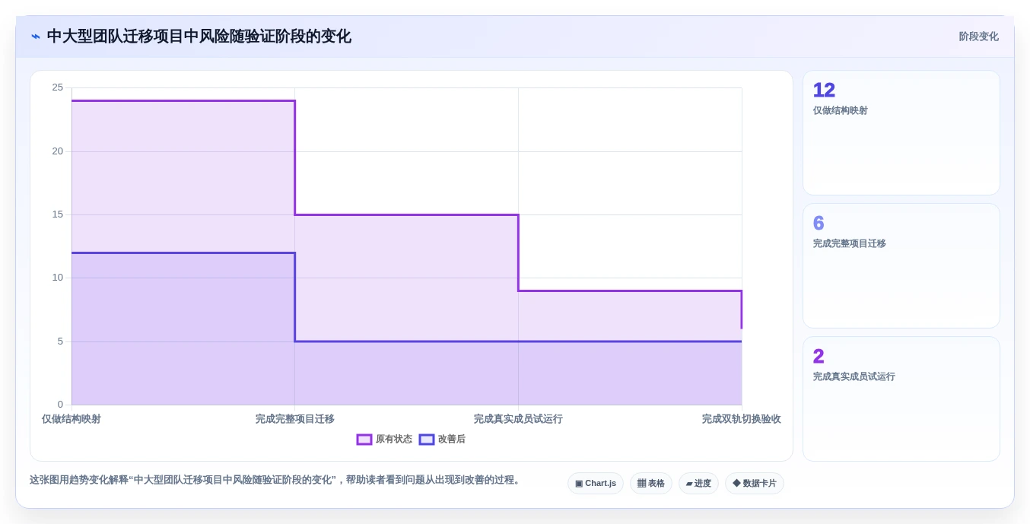The height and width of the screenshot is (524, 1030).
Task: Click the y-axis value 25
Action: [x=58, y=87]
